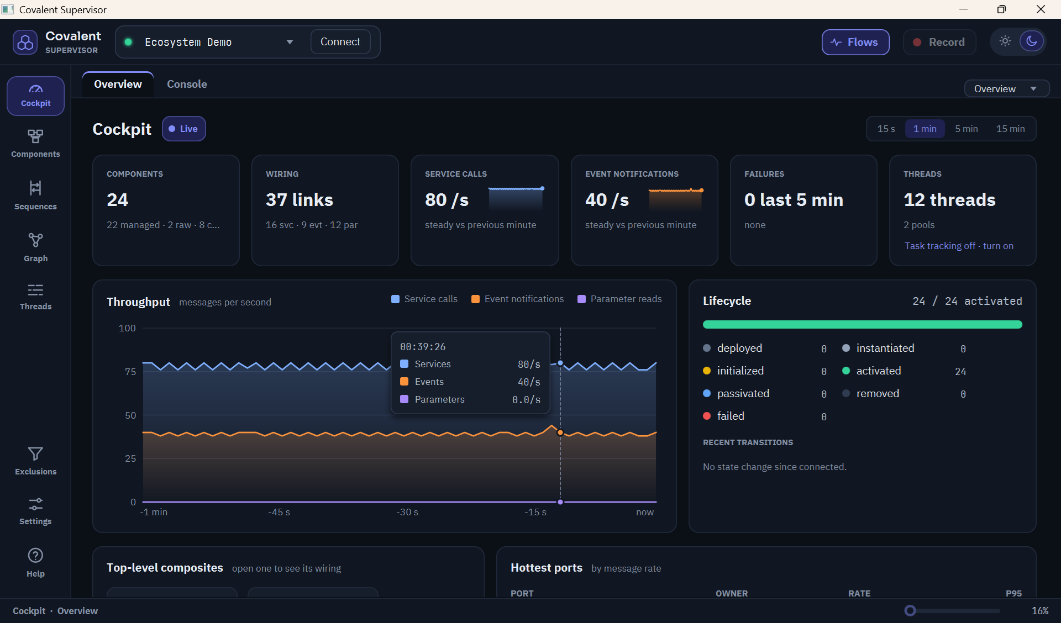Open the Sequences sidebar icon
The height and width of the screenshot is (623, 1061).
tap(35, 188)
